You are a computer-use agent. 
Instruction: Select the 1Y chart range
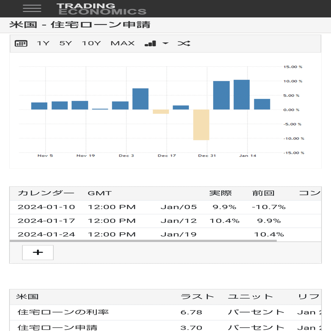pos(43,43)
